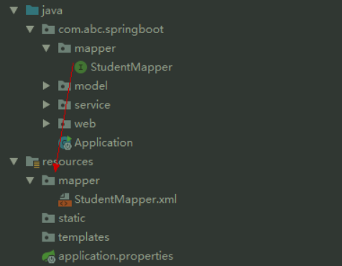Select the resources folder label
342x266 pixels.
pos(68,162)
